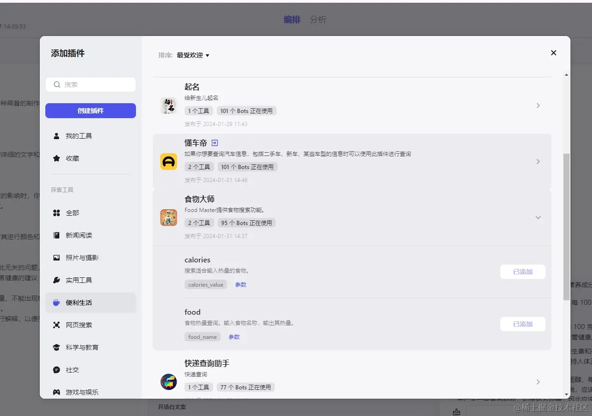Viewport: 592px width, 416px height.
Task: Select 收藏 in the sidebar
Action: tap(91, 158)
